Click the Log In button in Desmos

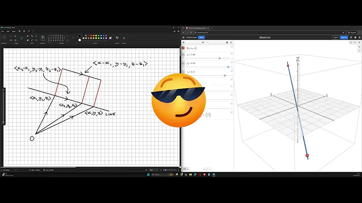[335, 37]
